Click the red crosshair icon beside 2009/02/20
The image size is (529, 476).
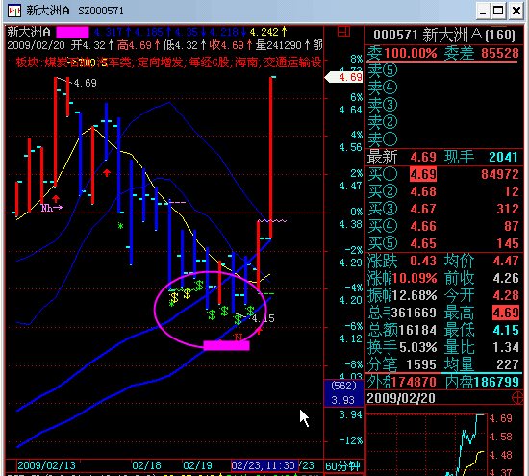[517, 398]
